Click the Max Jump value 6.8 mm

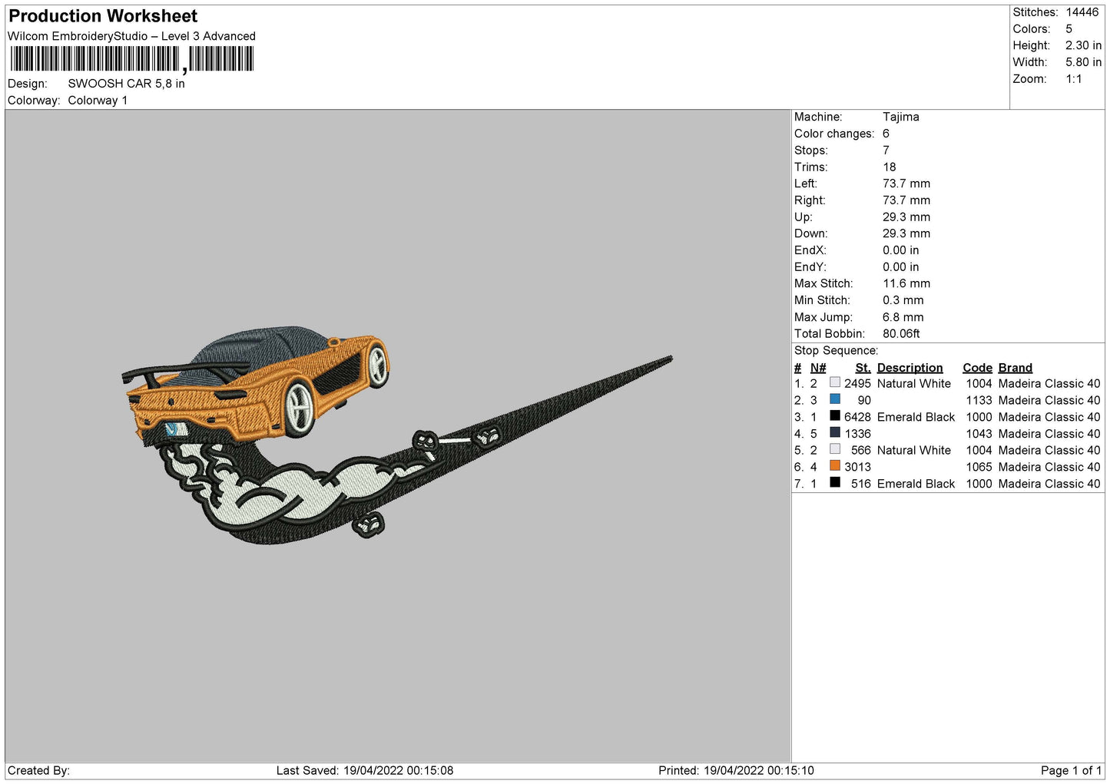[903, 317]
